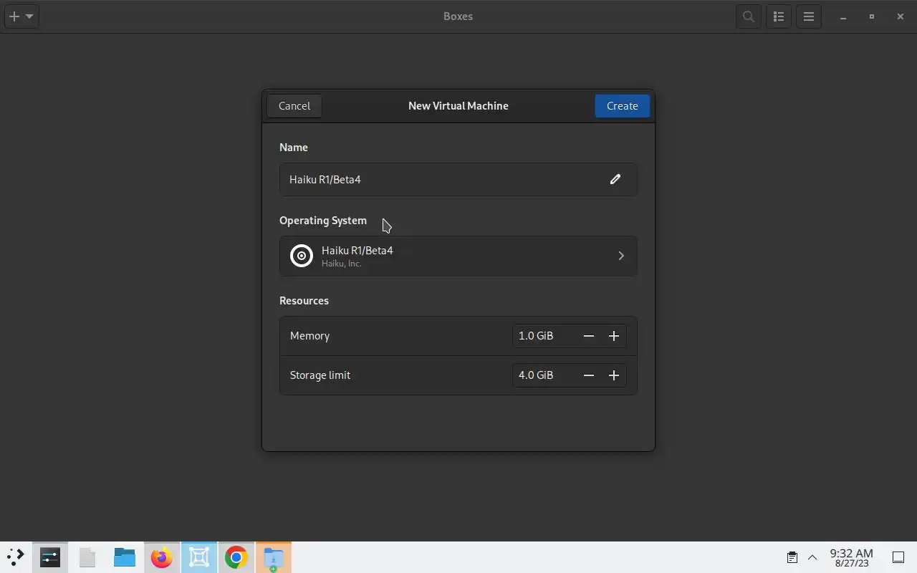Viewport: 917px width, 573px height.
Task: Click the Create button
Action: (x=622, y=106)
